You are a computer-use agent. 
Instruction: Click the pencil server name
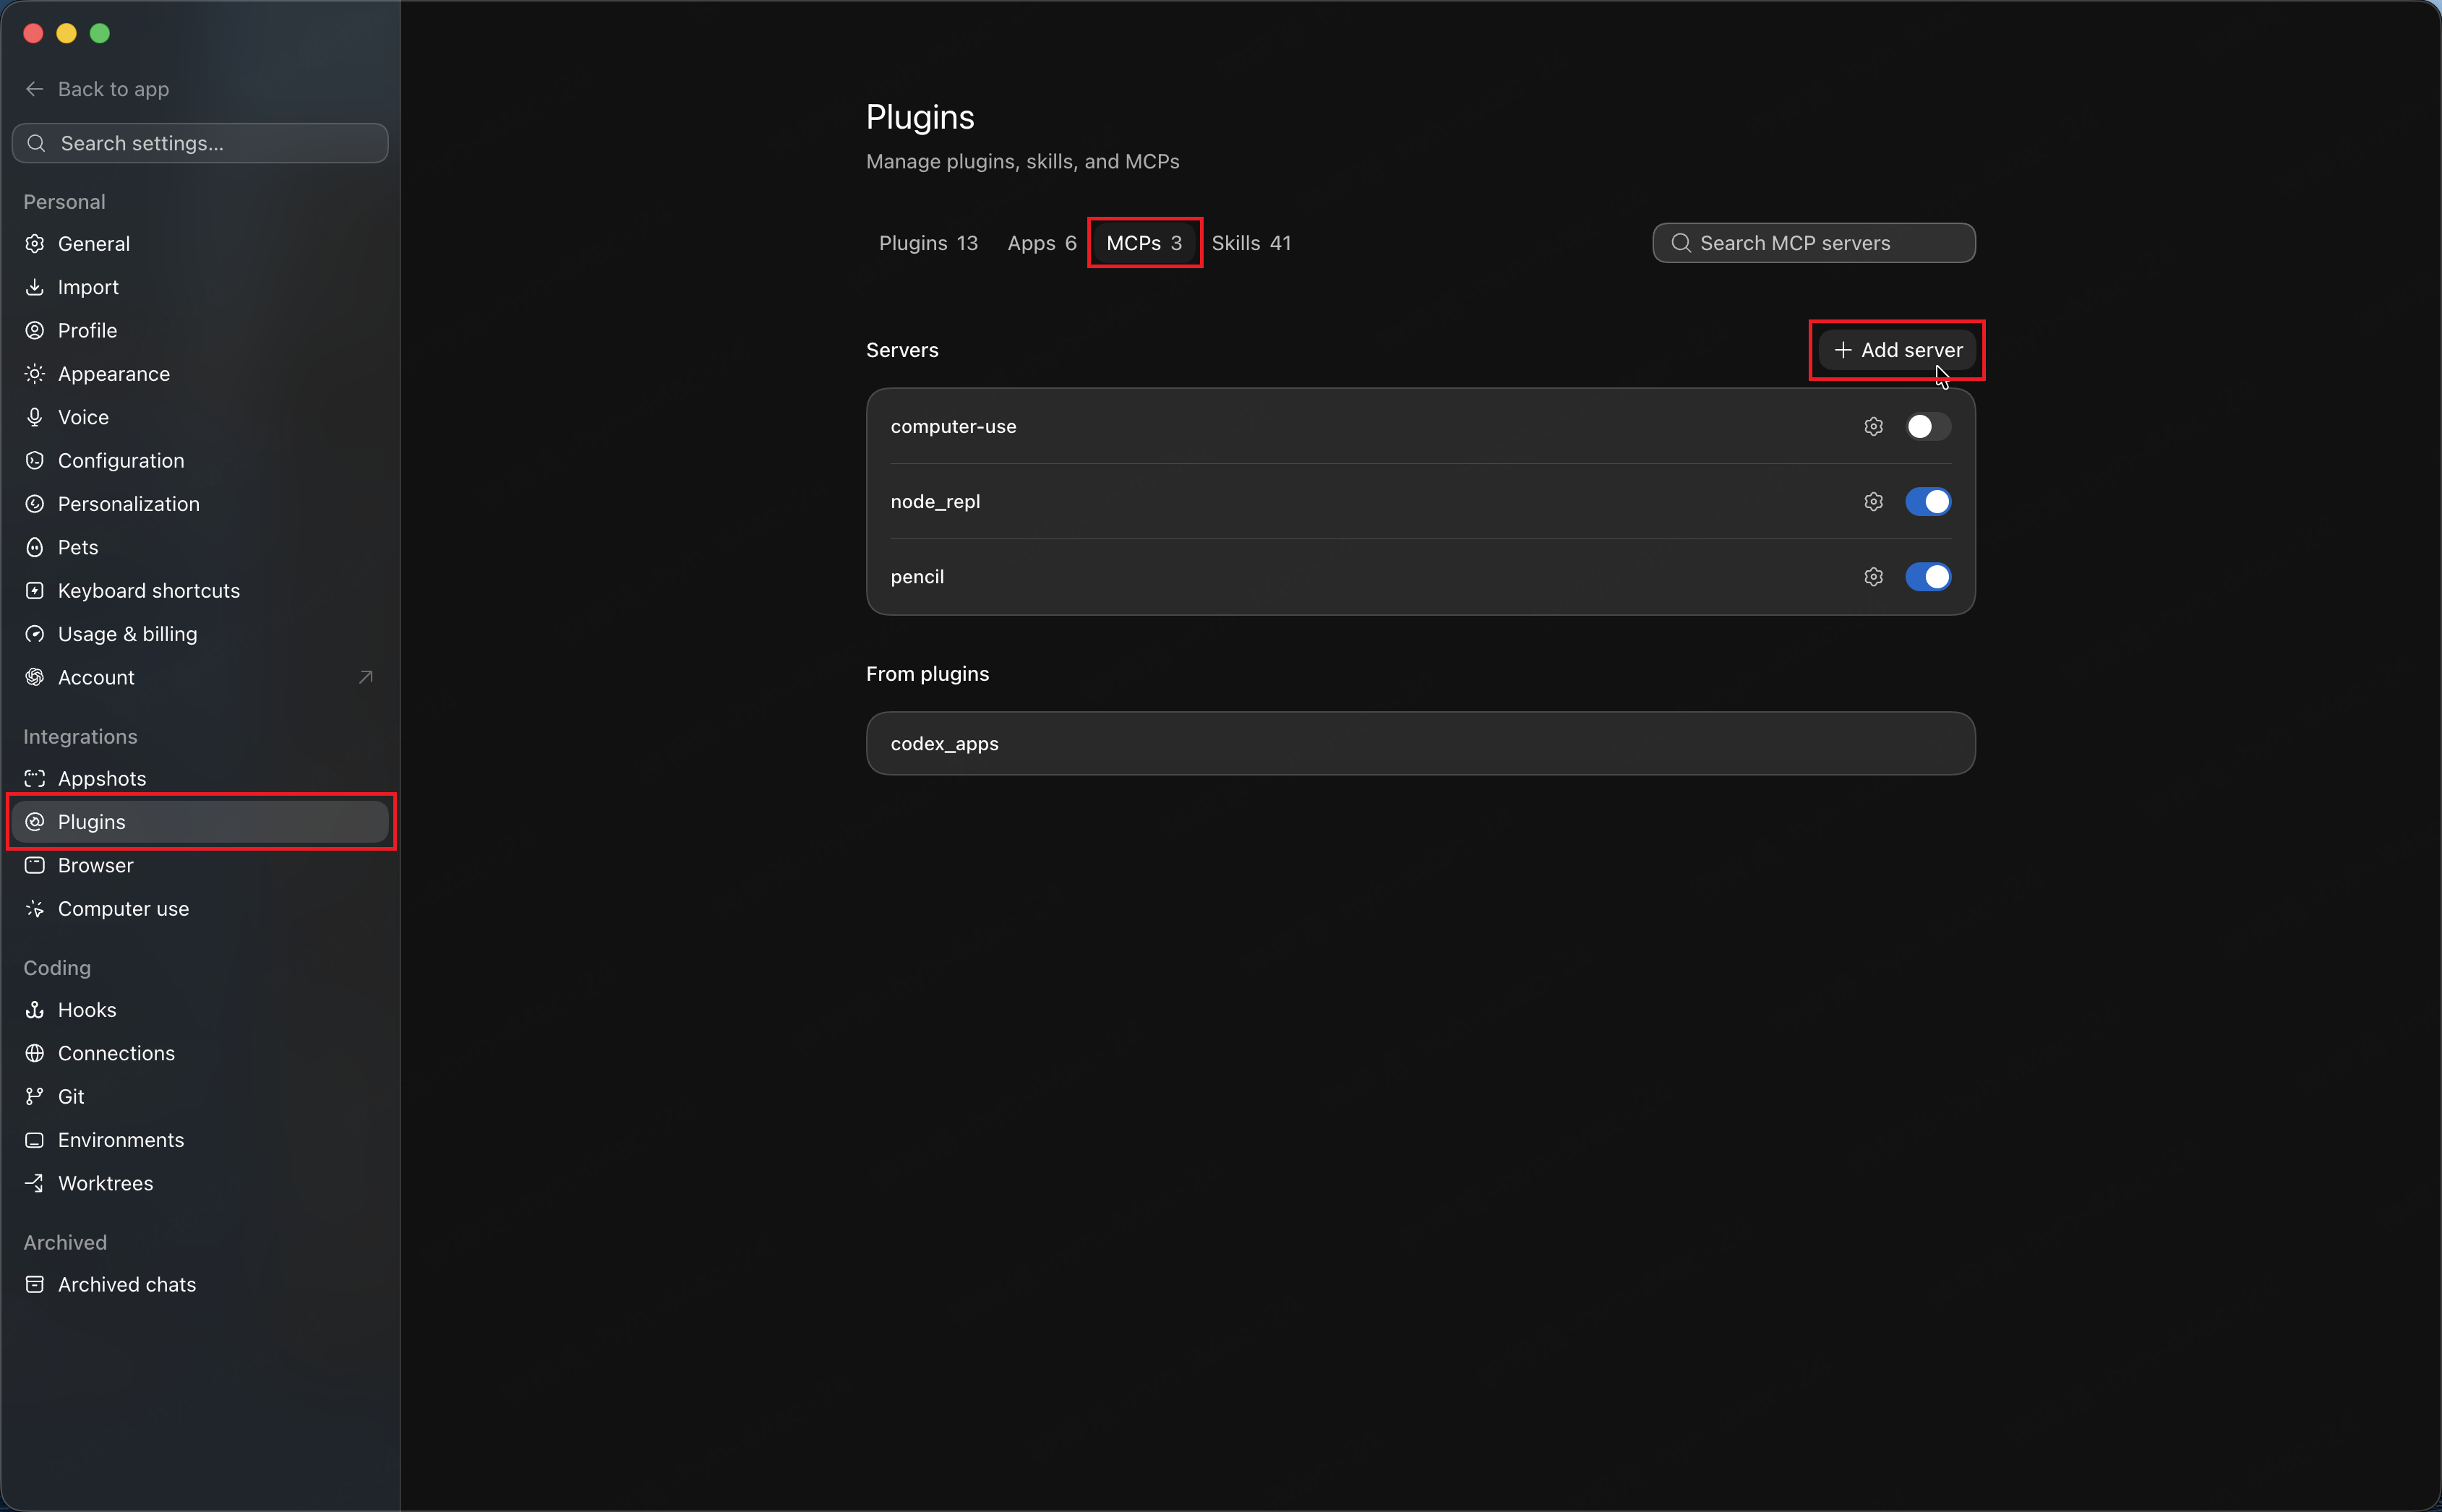[x=917, y=576]
